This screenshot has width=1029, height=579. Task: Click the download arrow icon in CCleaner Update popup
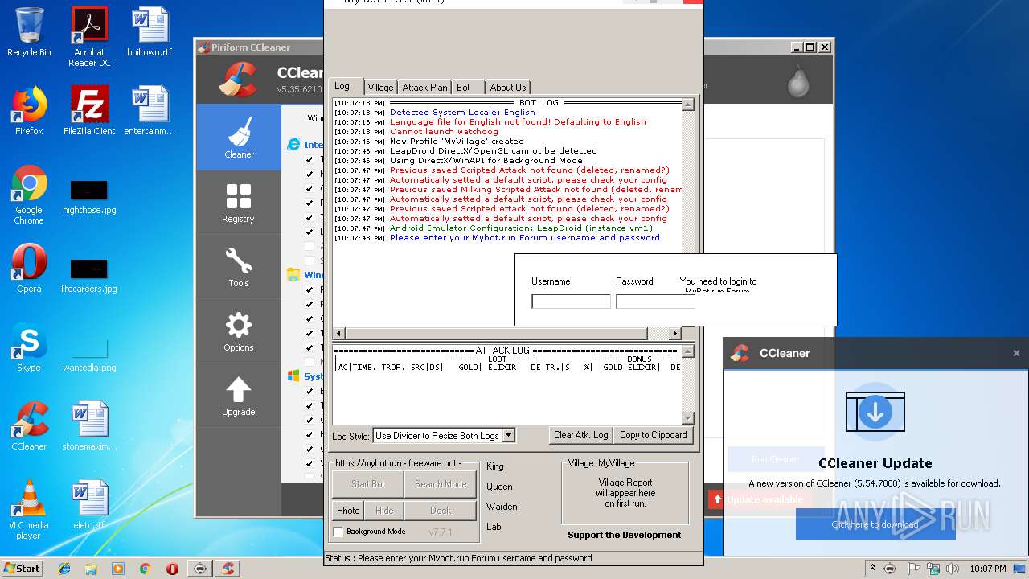[875, 412]
